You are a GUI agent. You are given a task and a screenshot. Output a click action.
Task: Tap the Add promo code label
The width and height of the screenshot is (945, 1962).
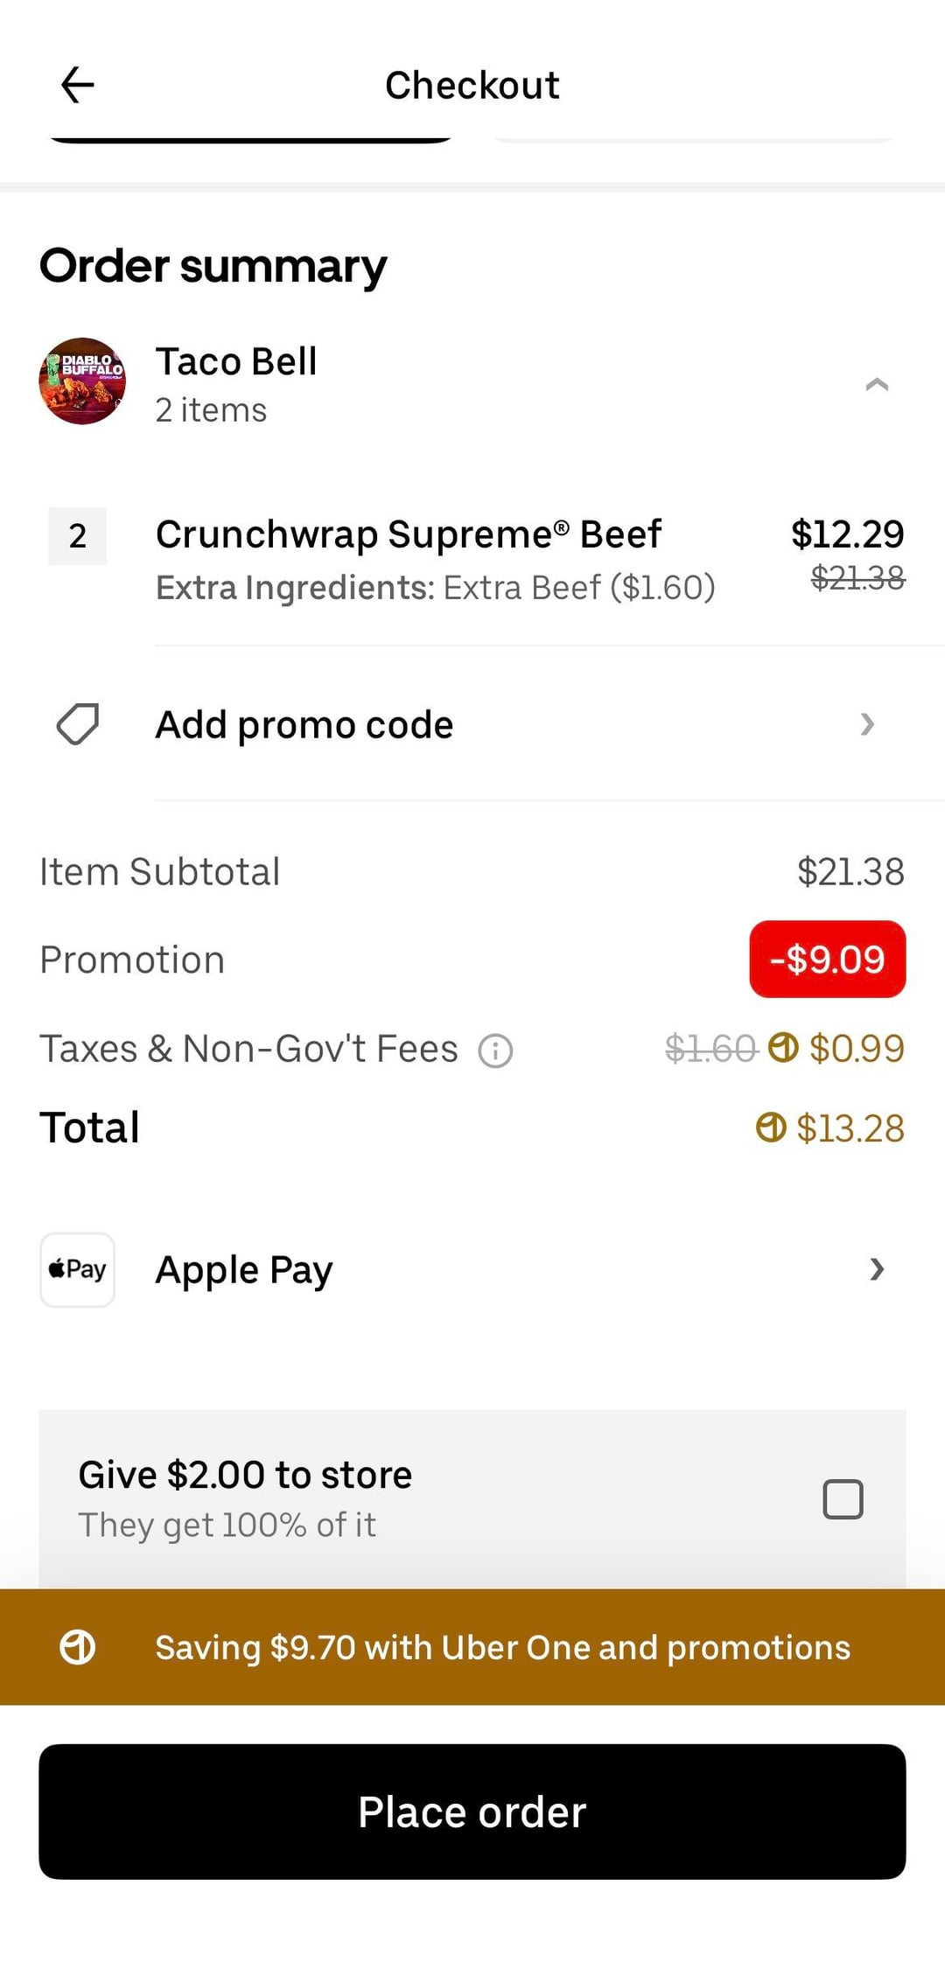pyautogui.click(x=304, y=724)
